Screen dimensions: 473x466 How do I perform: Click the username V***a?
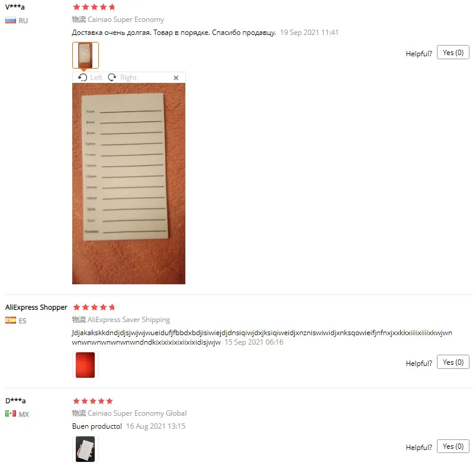(15, 7)
